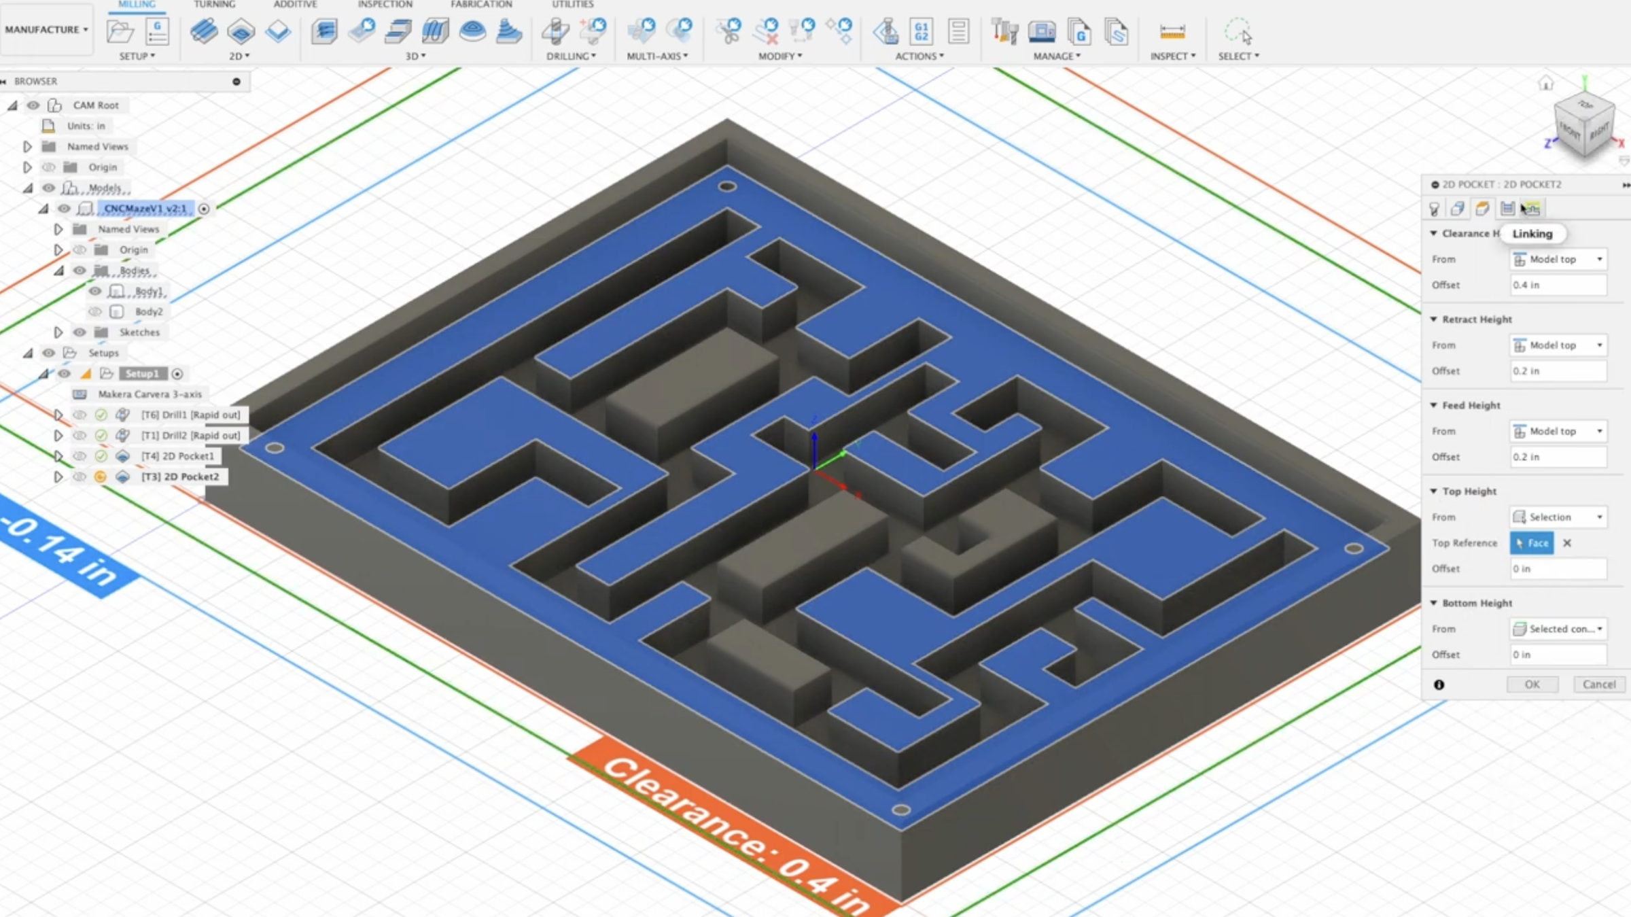Select the Linking tab in the pocket dialog
1631x917 pixels.
click(1531, 209)
